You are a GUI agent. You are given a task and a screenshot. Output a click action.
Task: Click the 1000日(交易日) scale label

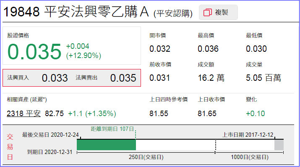[x=250, y=157]
